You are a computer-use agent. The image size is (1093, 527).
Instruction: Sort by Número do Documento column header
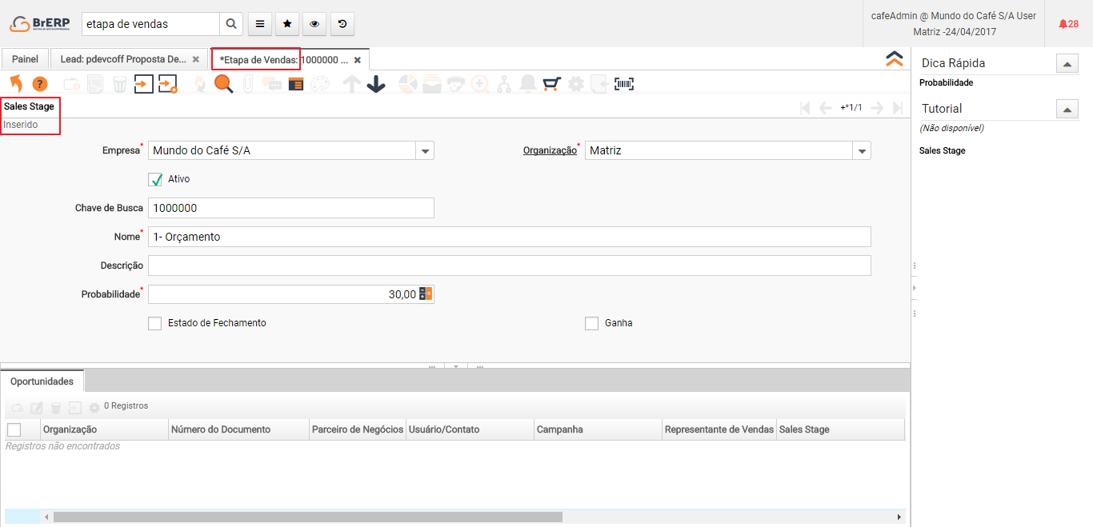[238, 429]
